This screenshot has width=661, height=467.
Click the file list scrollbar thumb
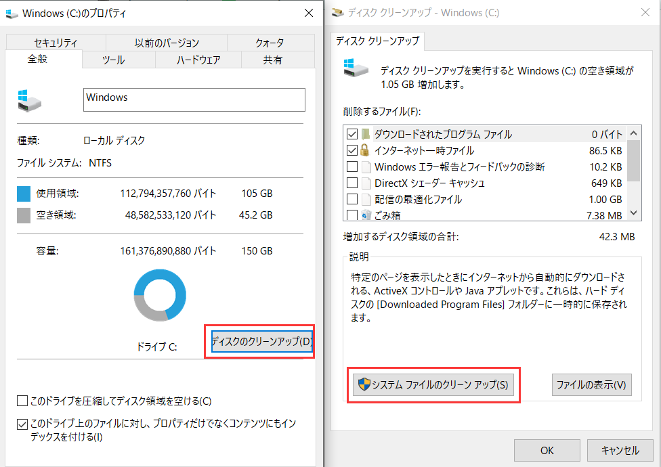633,161
